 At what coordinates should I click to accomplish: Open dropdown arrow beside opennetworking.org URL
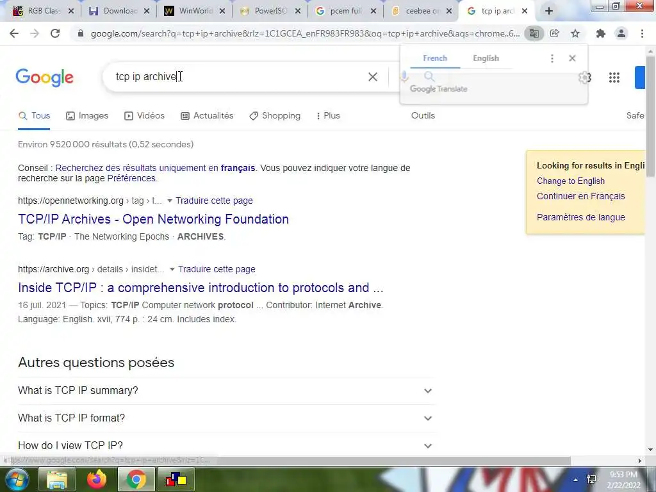coord(169,201)
